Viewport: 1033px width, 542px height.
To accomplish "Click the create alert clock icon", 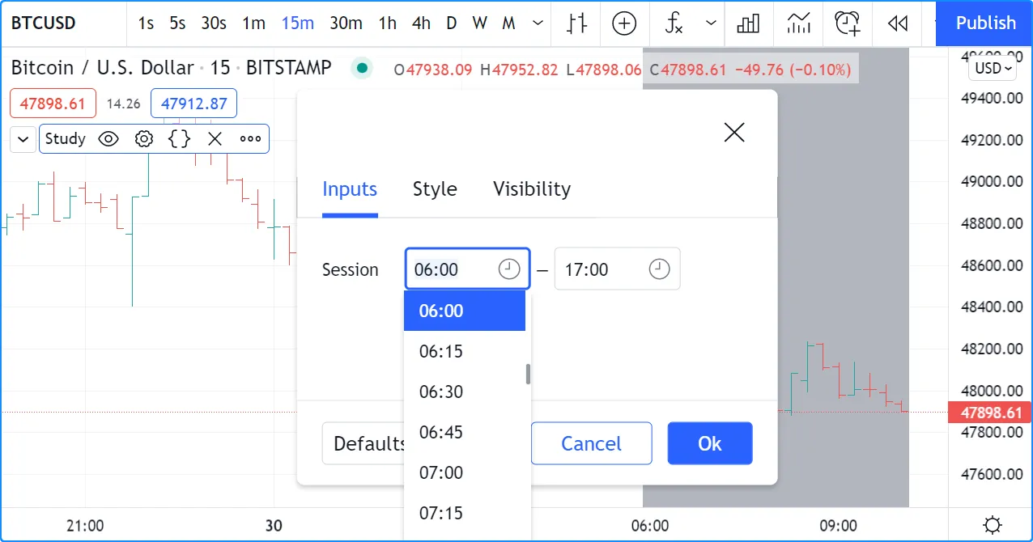I will point(847,23).
